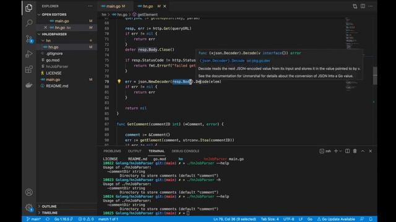Screen dimensions: 396x222
Task: Kill terminal with trash icon
Action: tap(355, 150)
